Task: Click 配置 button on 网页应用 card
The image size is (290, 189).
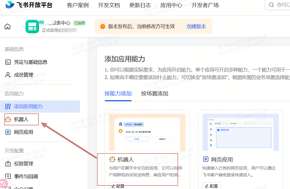Action: click(211, 186)
